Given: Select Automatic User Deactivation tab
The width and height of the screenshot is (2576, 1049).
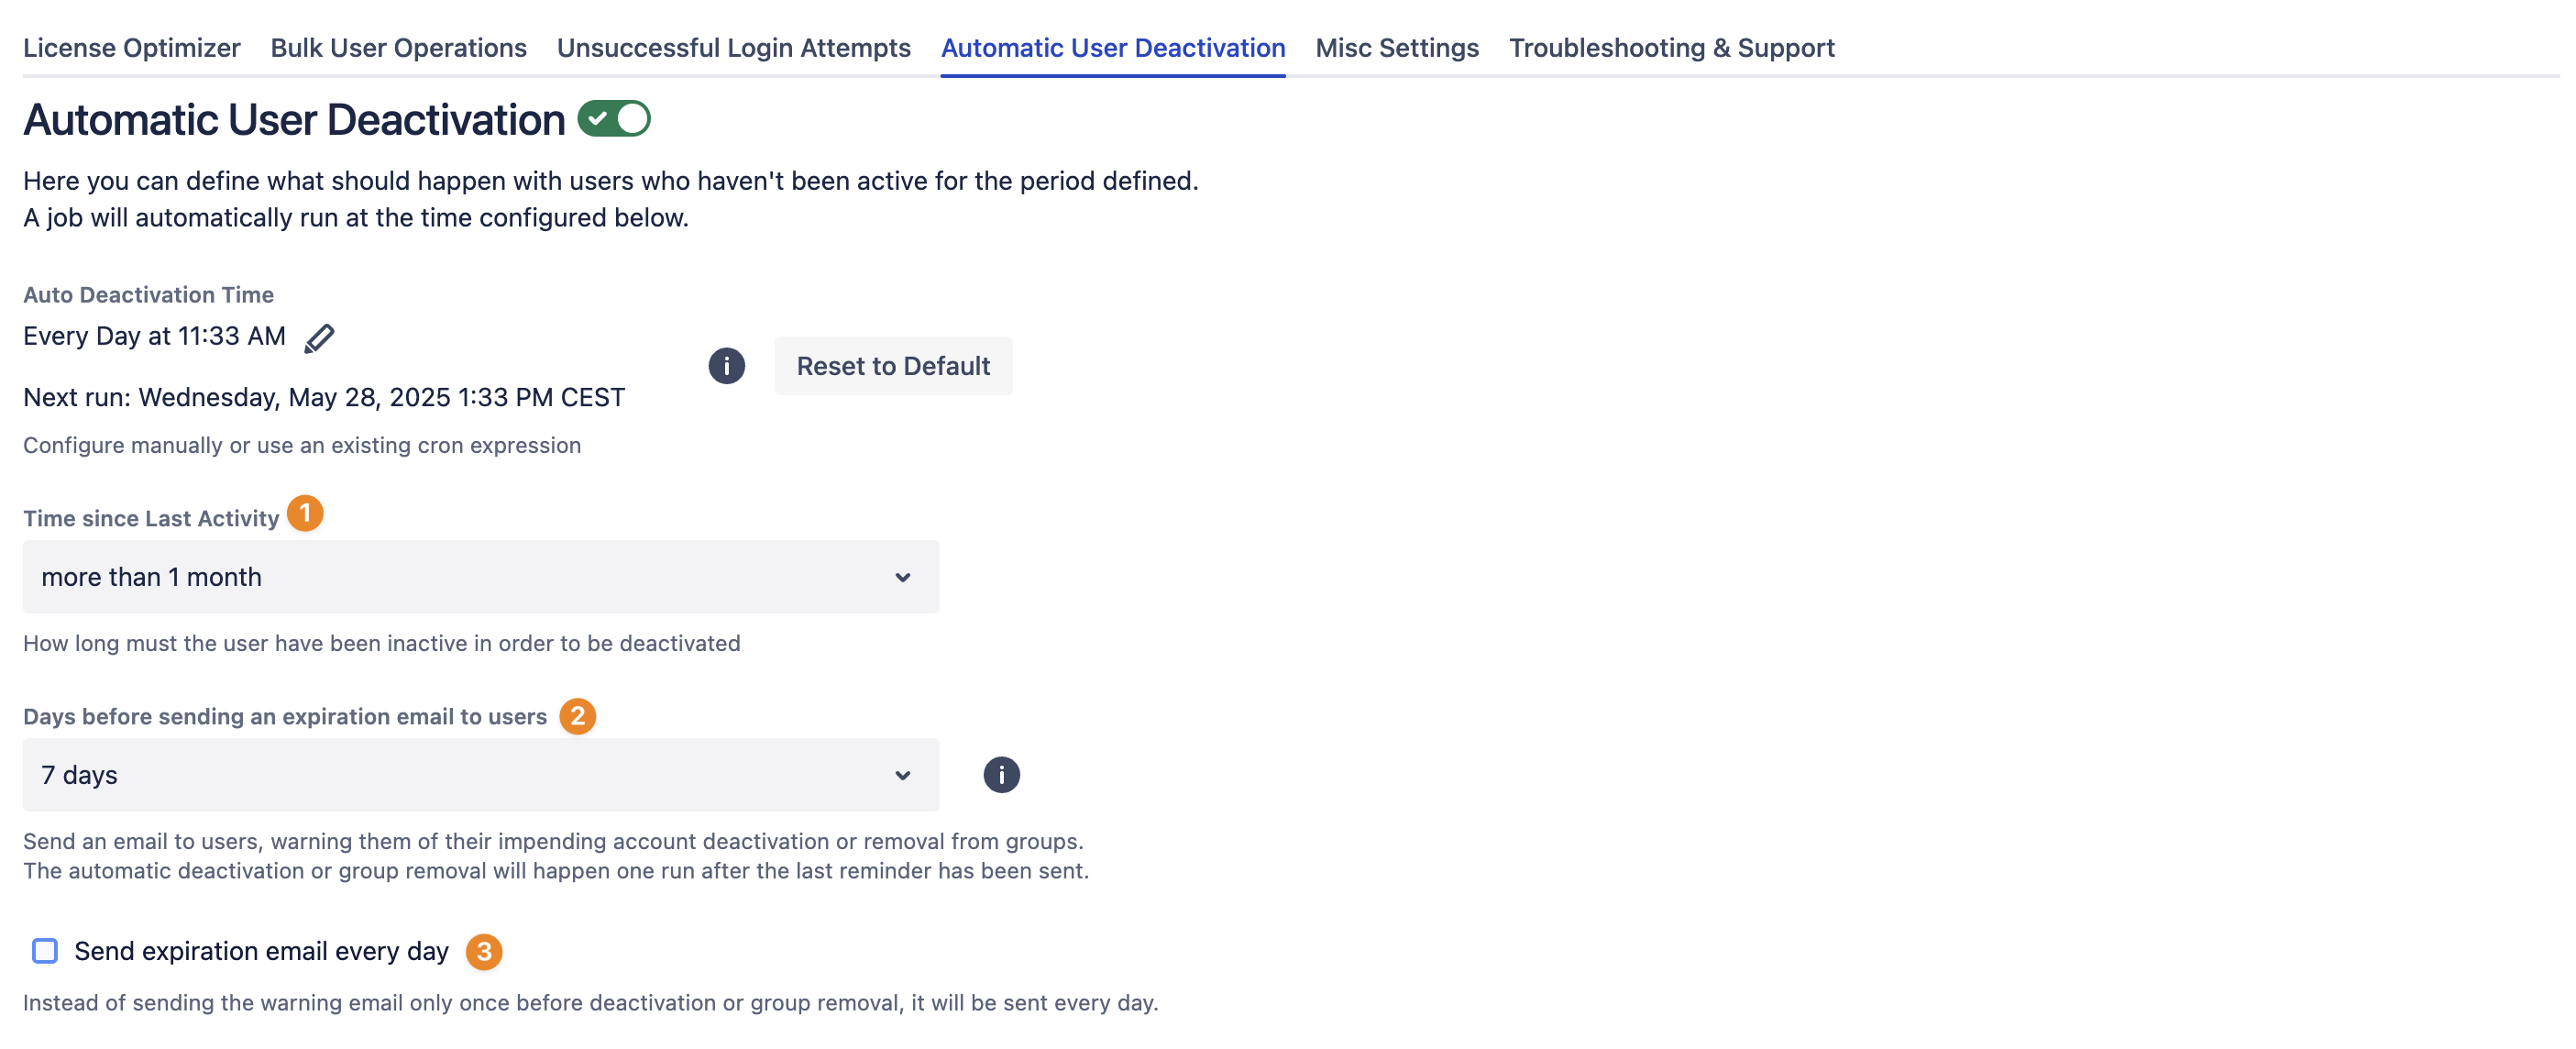Looking at the screenshot, I should coord(1112,48).
